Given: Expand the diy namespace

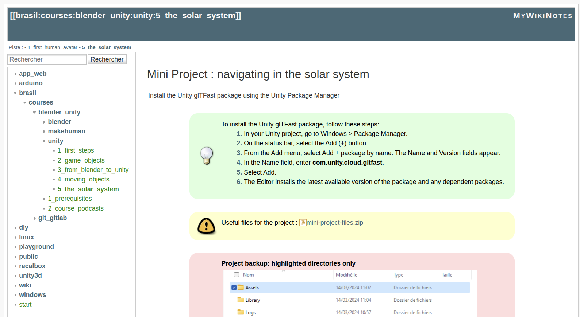Looking at the screenshot, I should tap(23, 227).
